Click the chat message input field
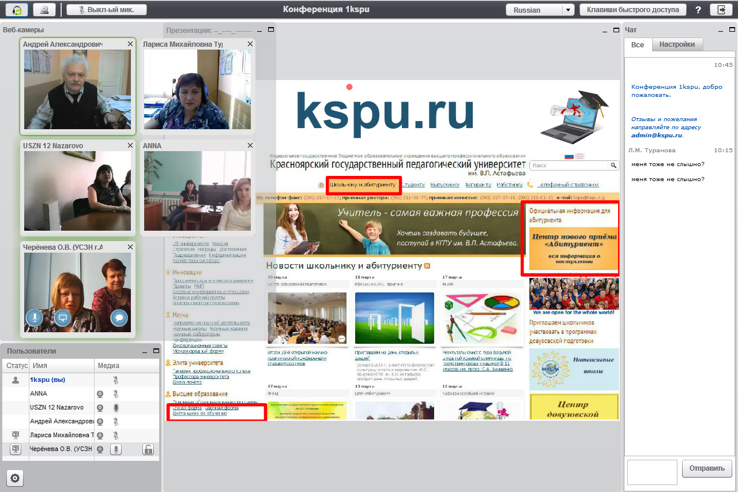738x492 pixels. tap(652, 472)
